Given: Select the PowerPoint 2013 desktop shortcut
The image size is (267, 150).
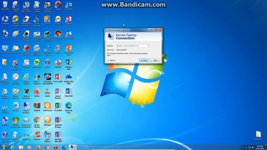Looking at the screenshot, I should point(68,50).
